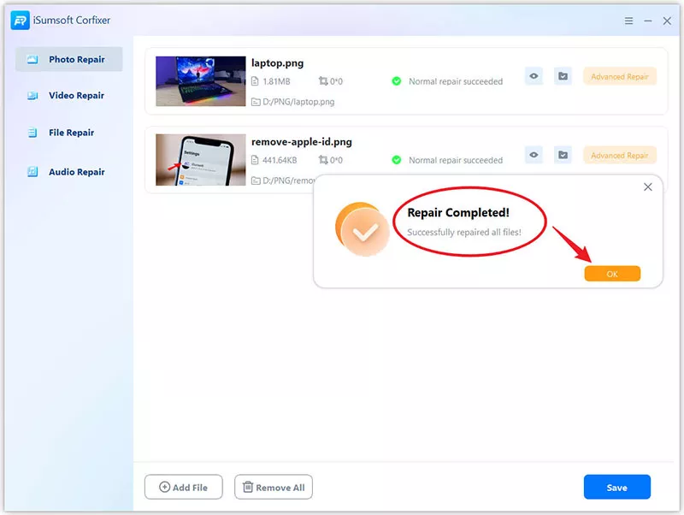
Task: Click the 1.81MB file size text
Action: click(x=276, y=81)
